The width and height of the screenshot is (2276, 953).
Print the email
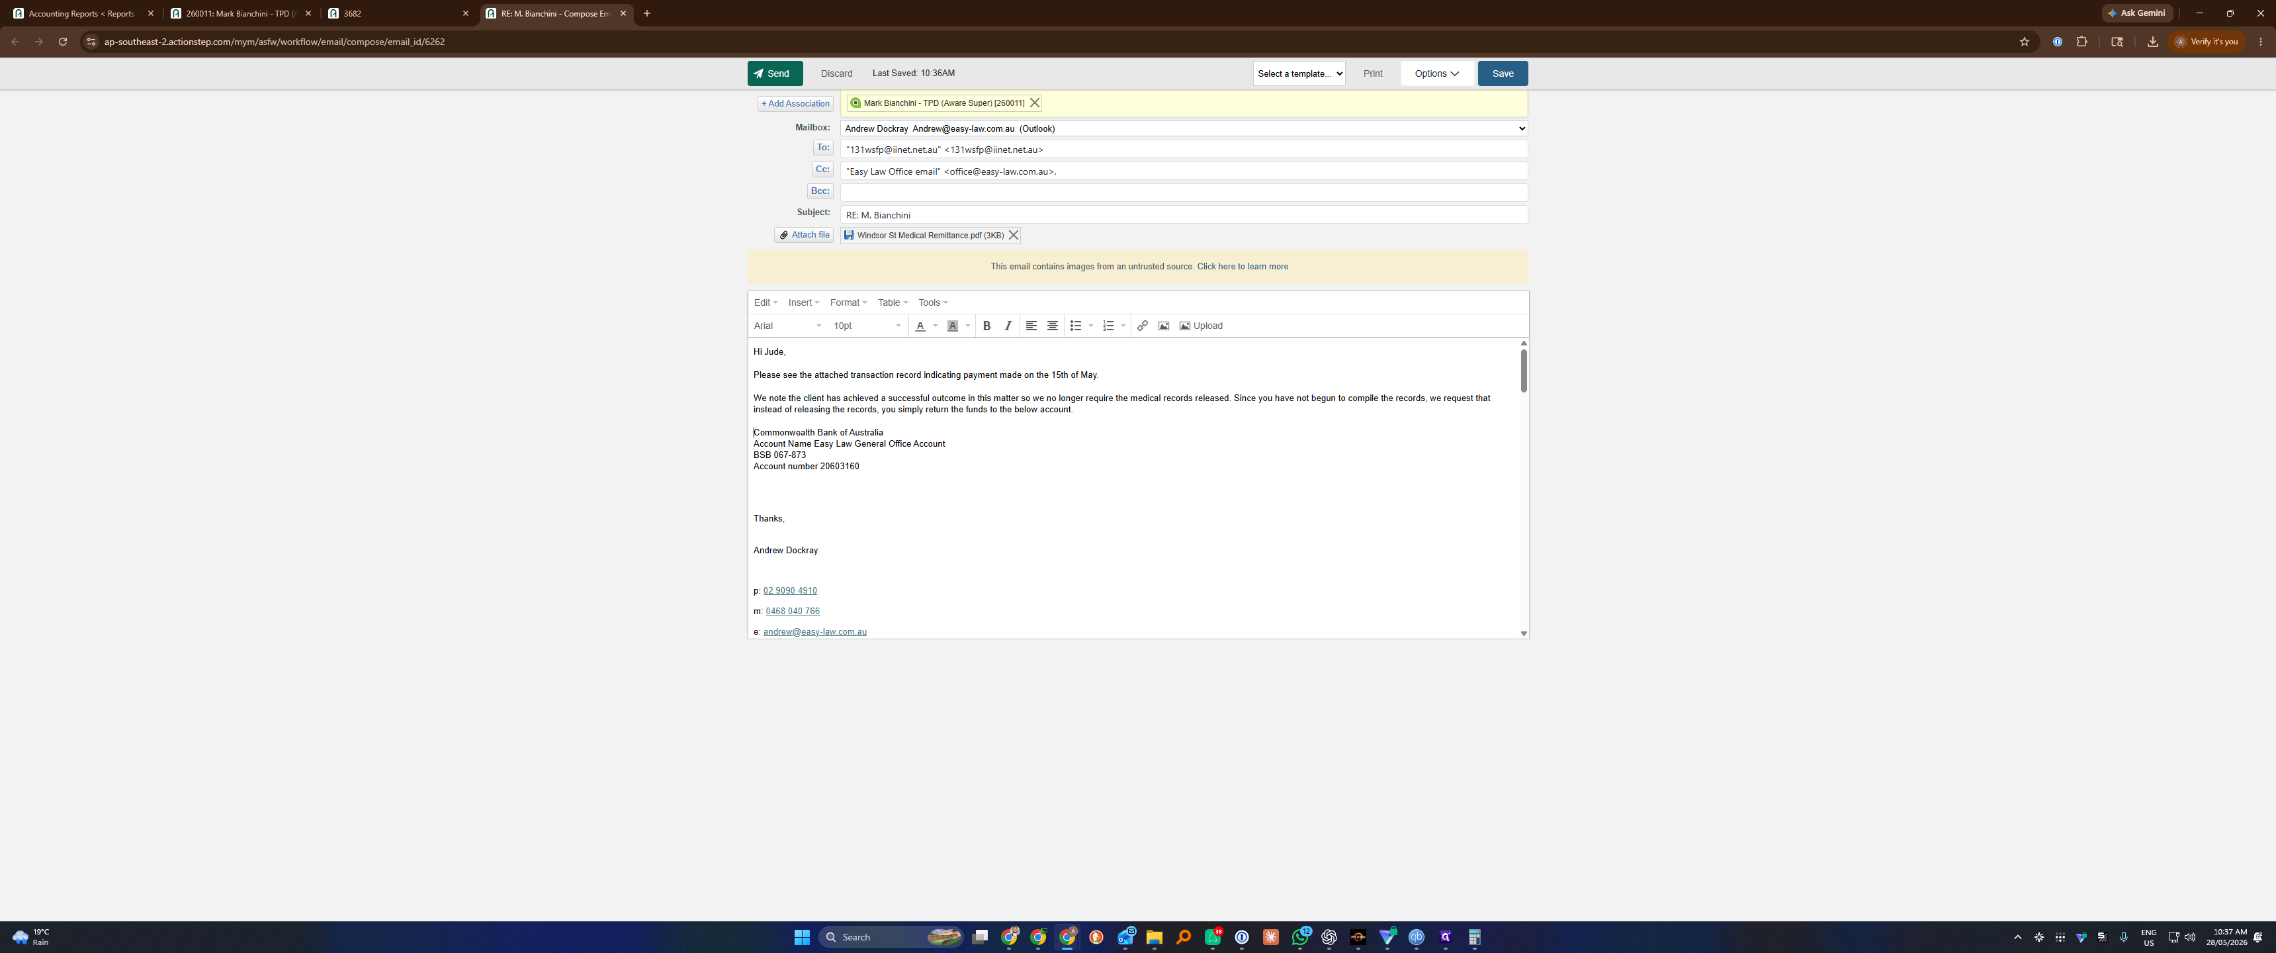pyautogui.click(x=1372, y=73)
